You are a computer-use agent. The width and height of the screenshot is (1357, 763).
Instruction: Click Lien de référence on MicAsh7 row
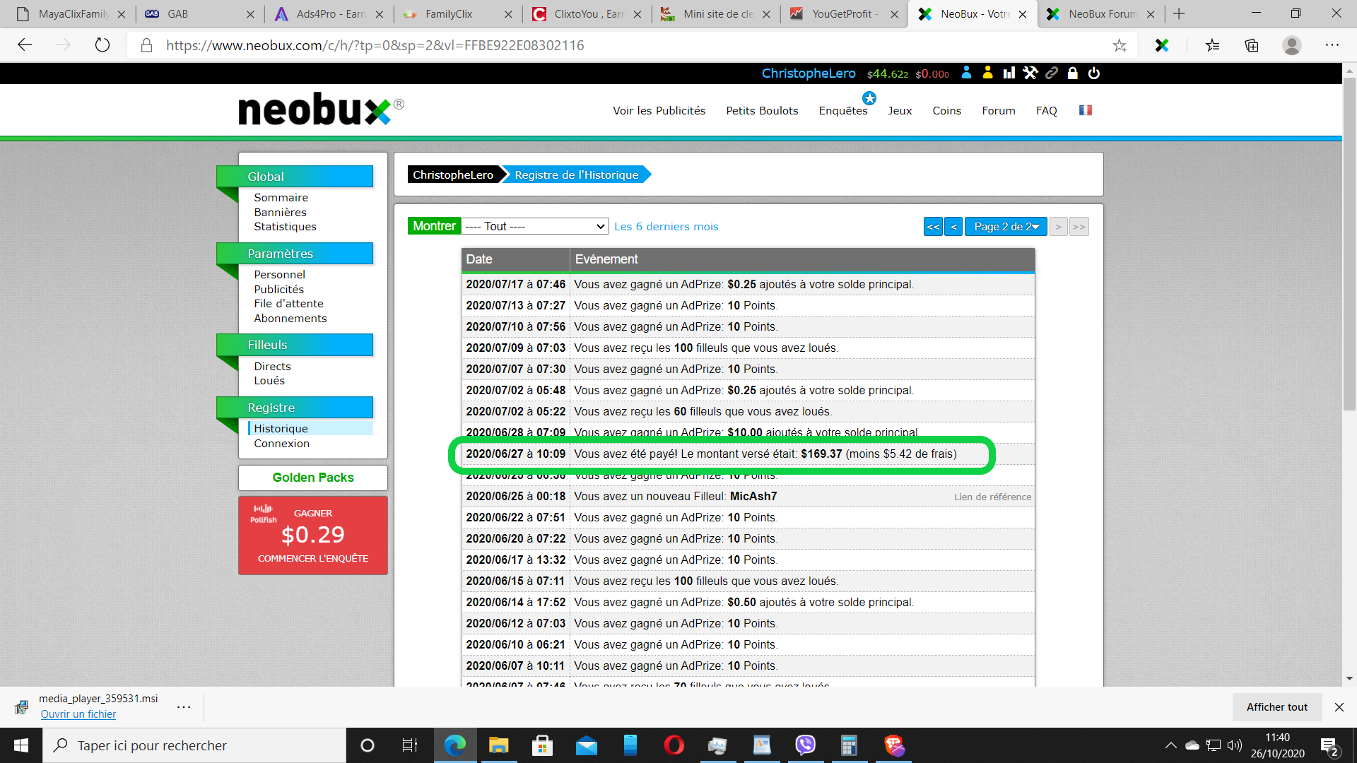[992, 497]
